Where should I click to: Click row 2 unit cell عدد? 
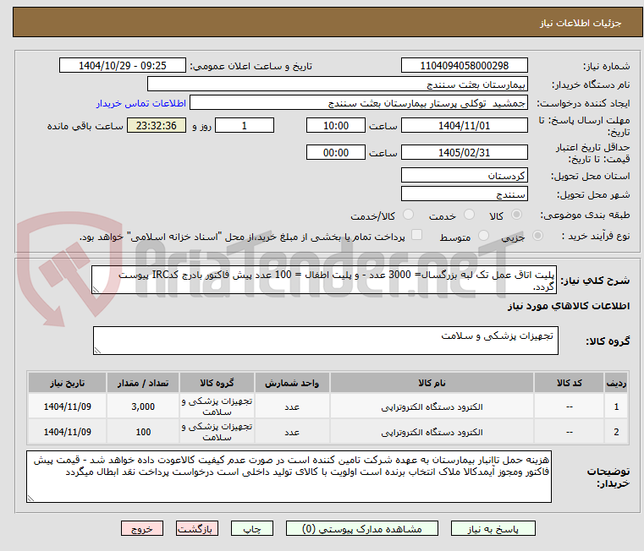tap(292, 432)
